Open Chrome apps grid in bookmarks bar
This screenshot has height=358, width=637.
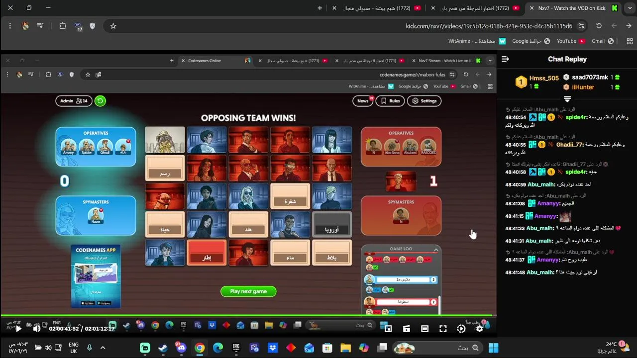tap(630, 41)
